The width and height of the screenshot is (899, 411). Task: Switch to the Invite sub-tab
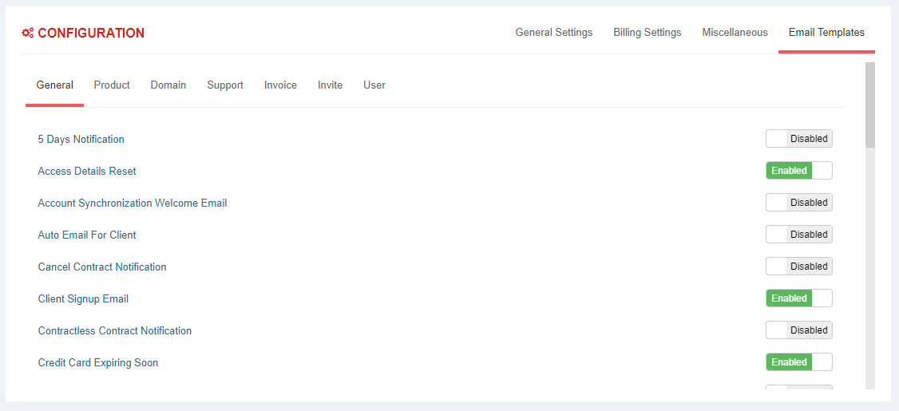pyautogui.click(x=331, y=85)
